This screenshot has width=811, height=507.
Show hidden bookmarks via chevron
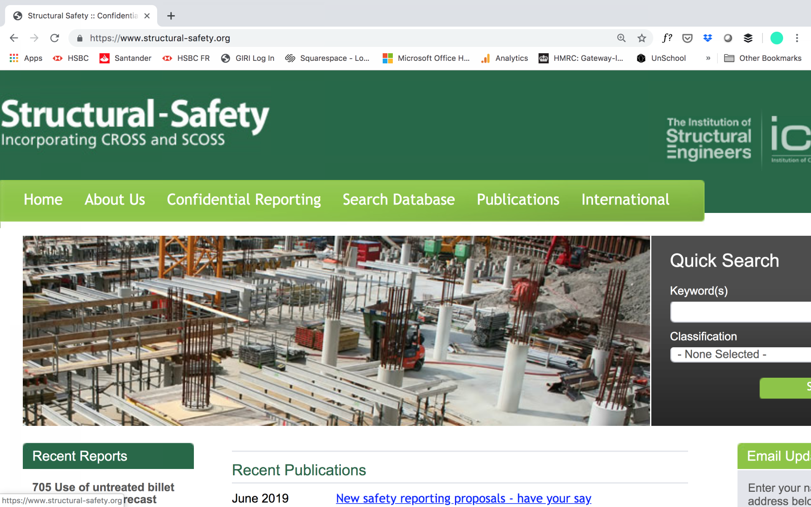pyautogui.click(x=708, y=58)
